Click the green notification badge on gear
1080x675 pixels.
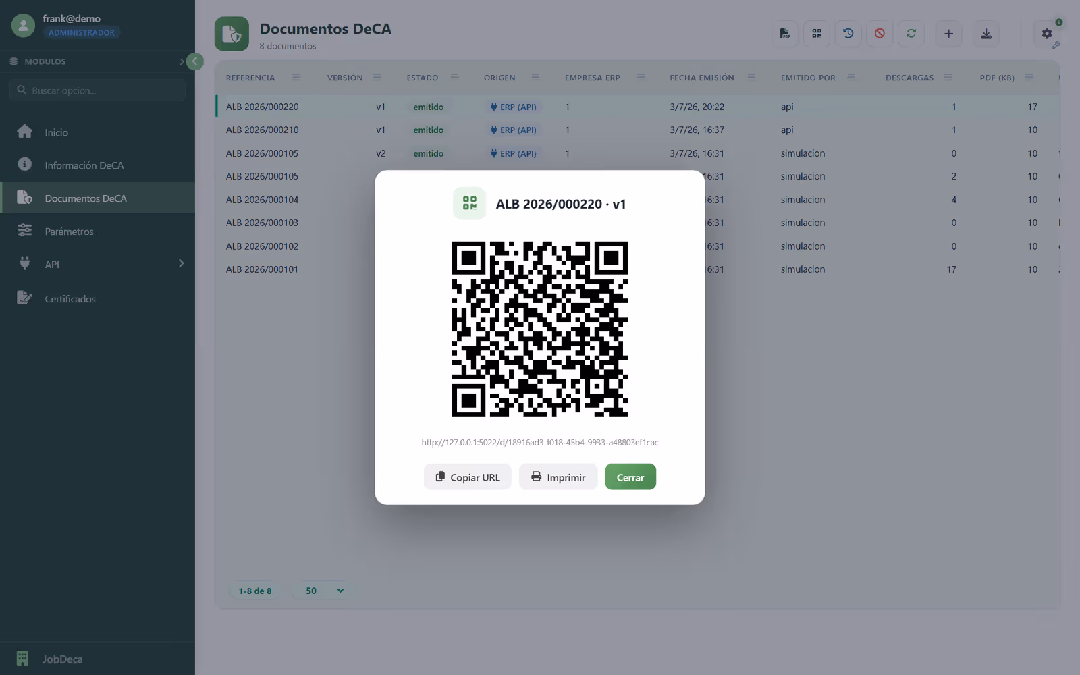1059,22
